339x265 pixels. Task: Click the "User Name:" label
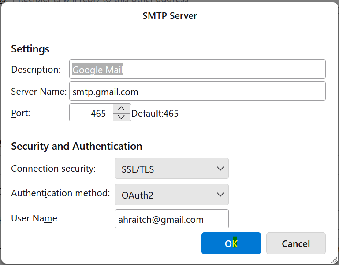(x=35, y=218)
